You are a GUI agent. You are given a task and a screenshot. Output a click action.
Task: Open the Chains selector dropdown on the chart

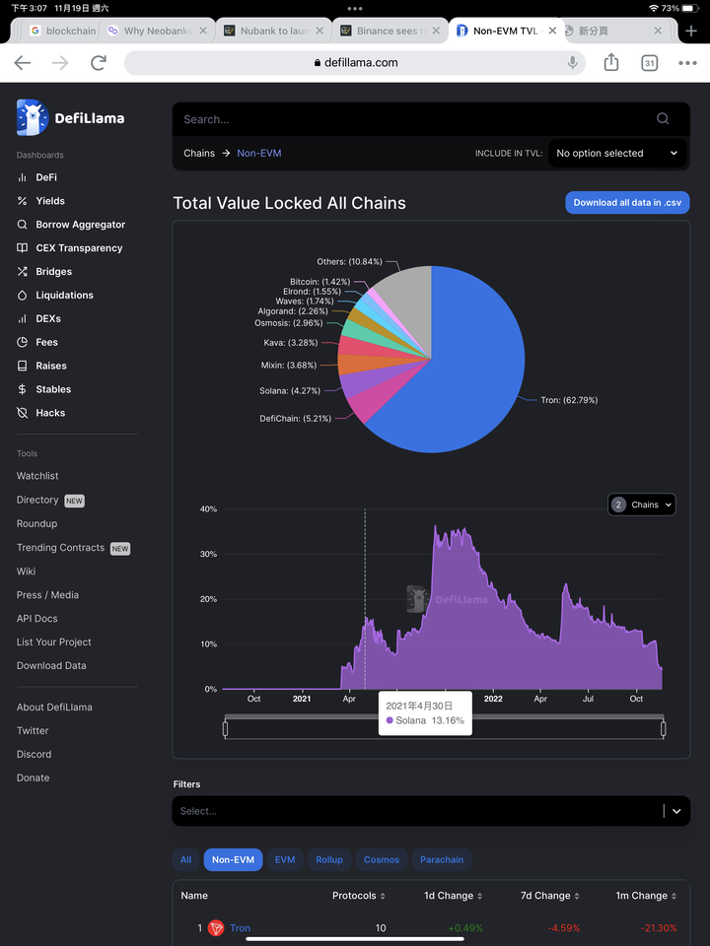[x=641, y=505]
